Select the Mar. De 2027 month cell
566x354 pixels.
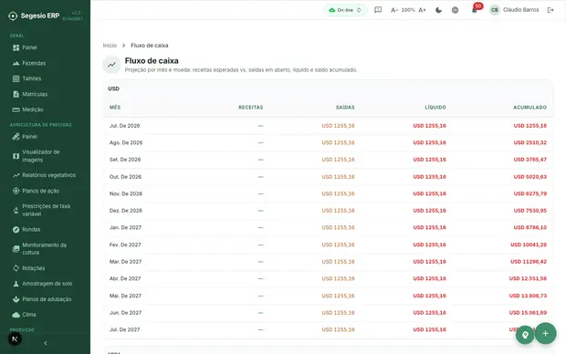point(125,262)
